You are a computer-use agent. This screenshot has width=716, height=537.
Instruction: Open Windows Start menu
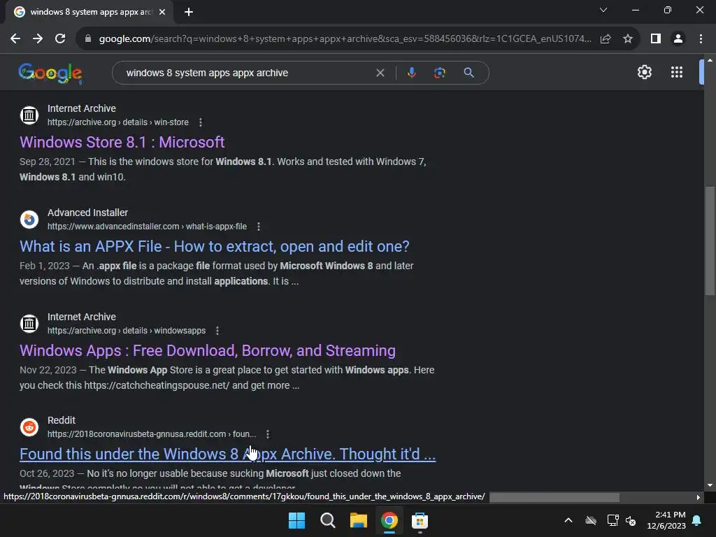296,520
